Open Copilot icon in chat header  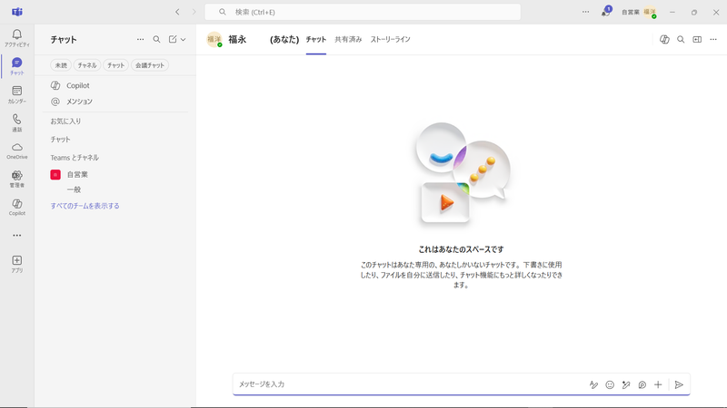pyautogui.click(x=664, y=39)
